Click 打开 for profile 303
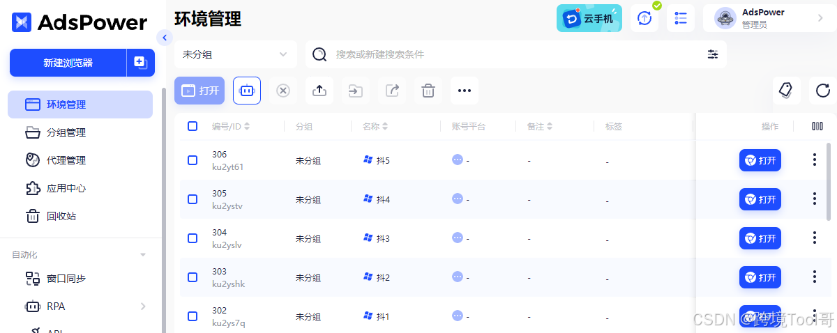This screenshot has width=837, height=333. pos(760,277)
